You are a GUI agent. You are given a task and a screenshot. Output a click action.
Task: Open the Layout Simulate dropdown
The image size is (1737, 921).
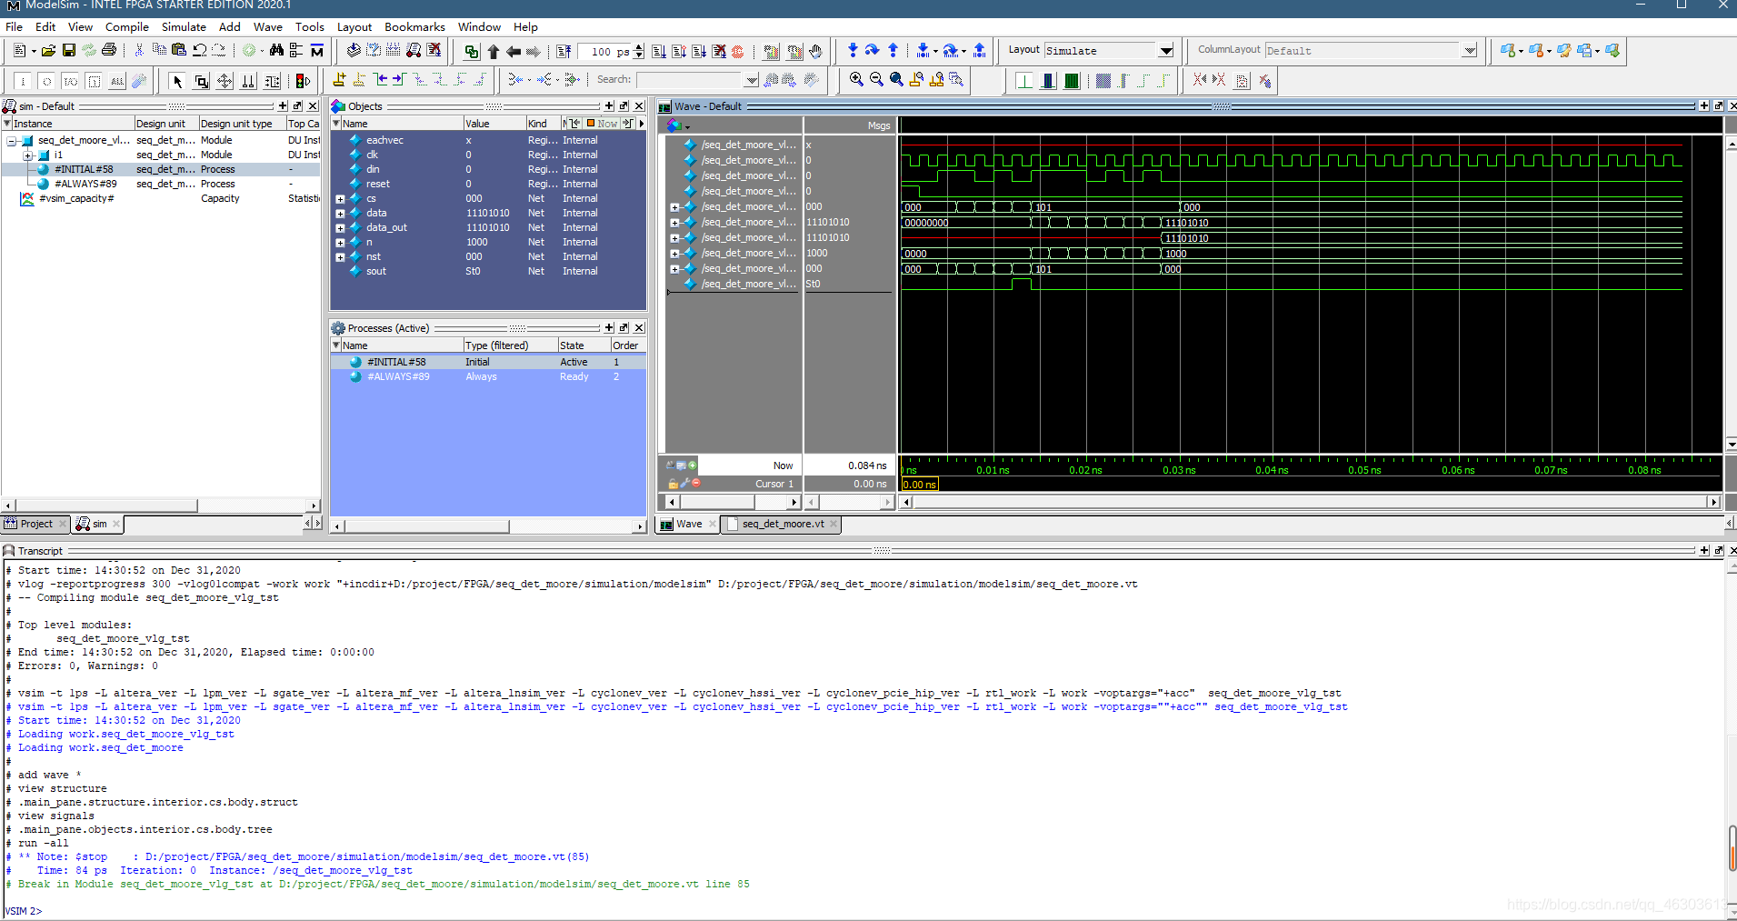(1167, 51)
